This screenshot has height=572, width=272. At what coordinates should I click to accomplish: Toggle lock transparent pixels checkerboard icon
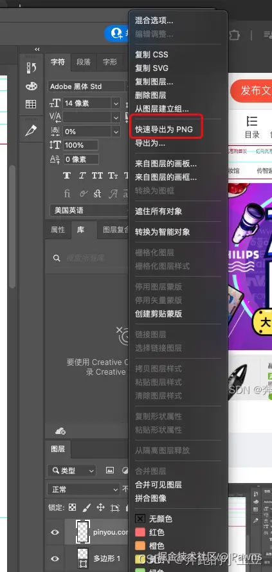[x=73, y=507]
